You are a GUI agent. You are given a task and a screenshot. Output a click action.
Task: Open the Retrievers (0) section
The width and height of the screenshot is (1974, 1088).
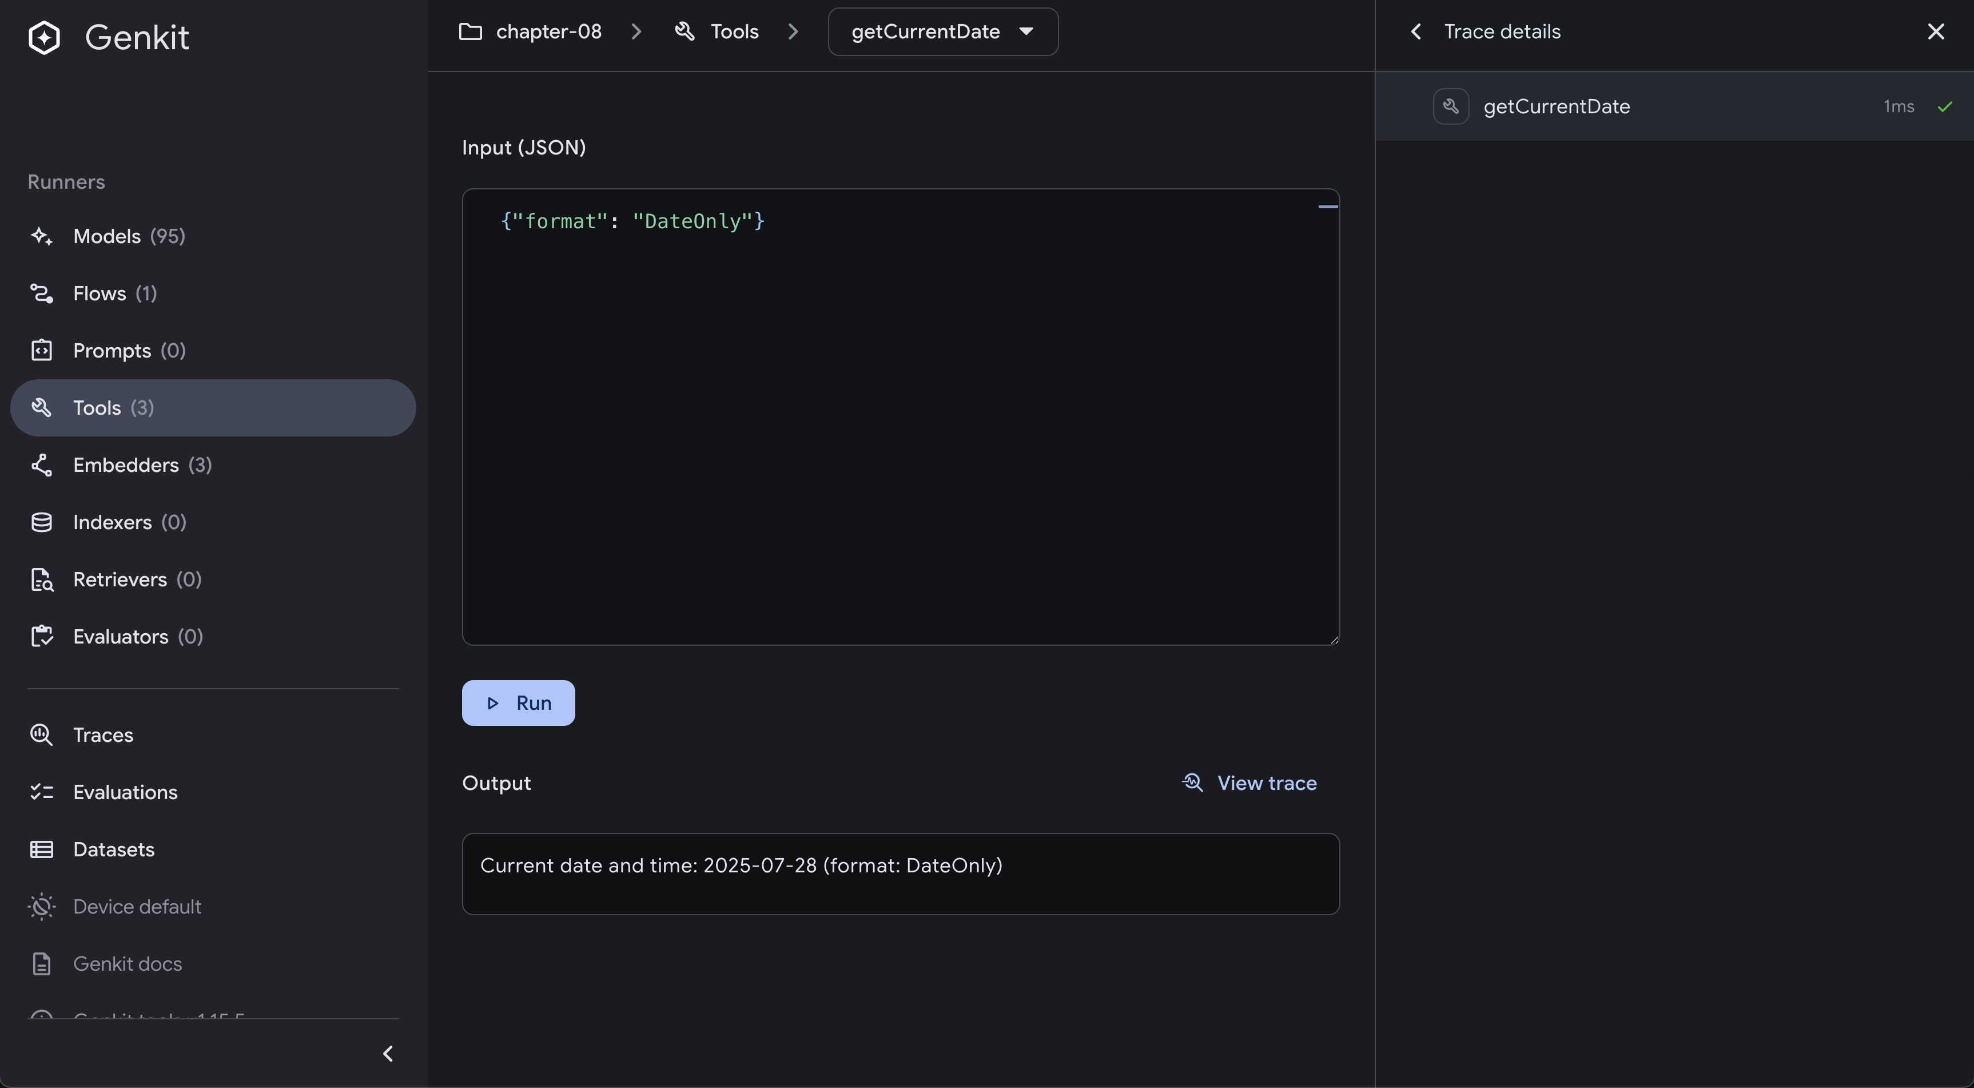click(x=213, y=579)
